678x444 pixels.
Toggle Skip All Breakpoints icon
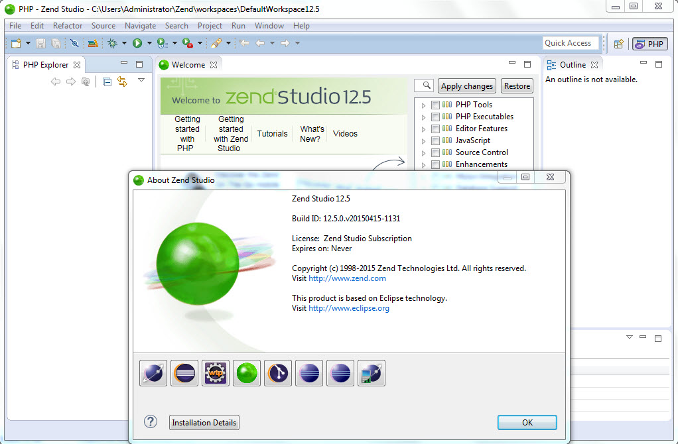click(74, 43)
